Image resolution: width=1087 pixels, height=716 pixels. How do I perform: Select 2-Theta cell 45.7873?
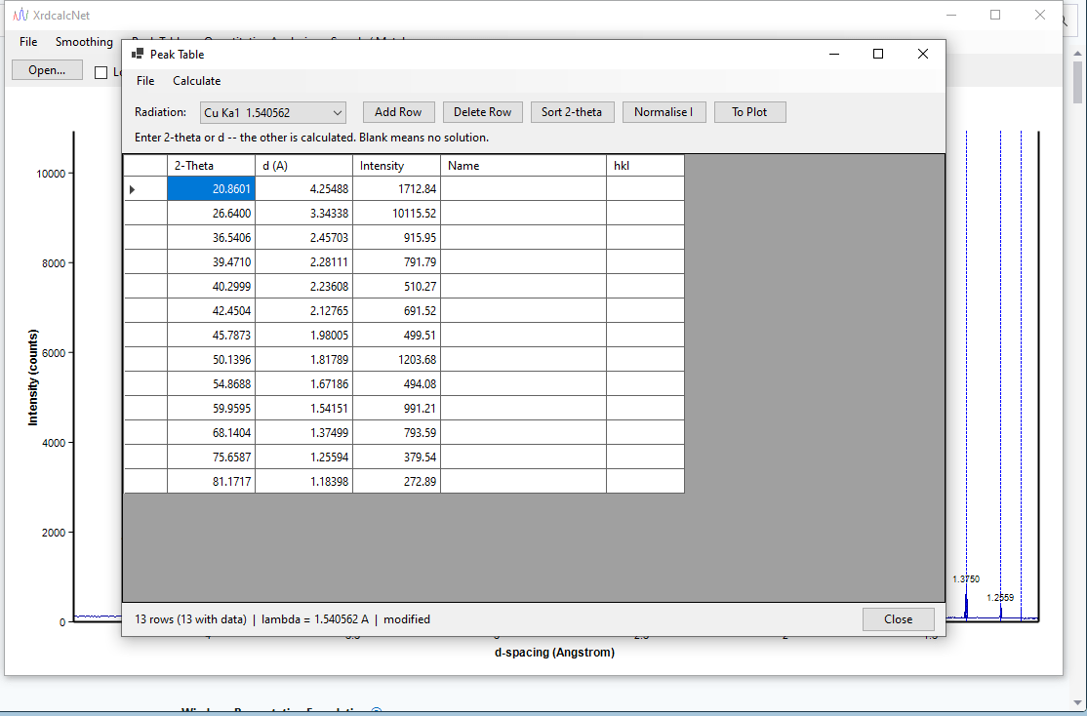(x=211, y=335)
